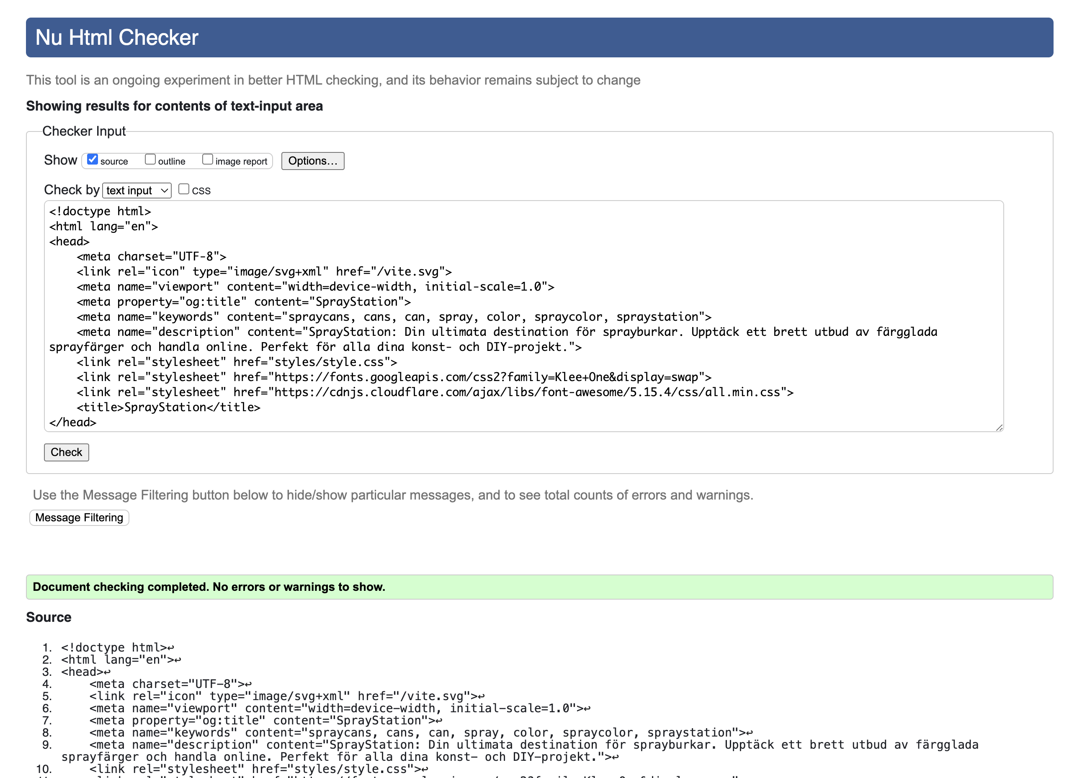Tick the css checkbox
This screenshot has width=1077, height=778.
[x=184, y=189]
